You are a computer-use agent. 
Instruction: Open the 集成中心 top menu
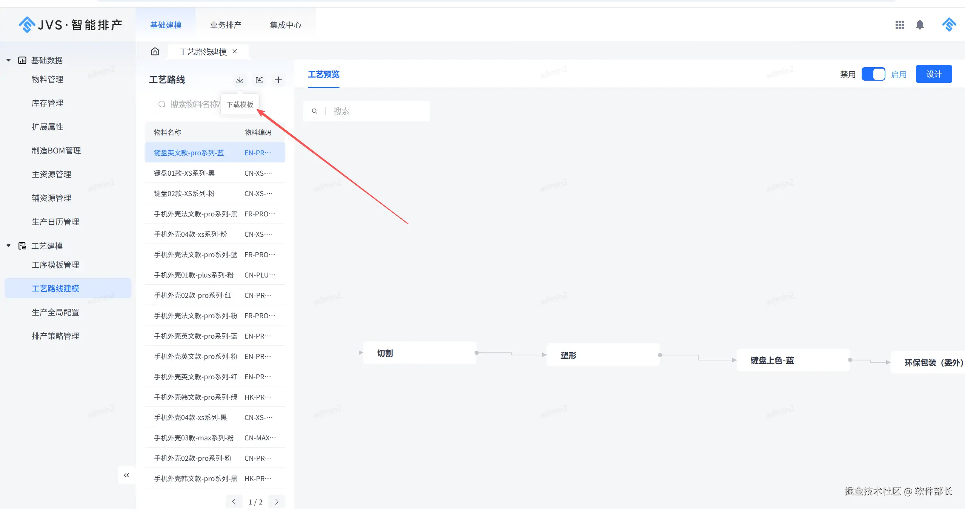[286, 25]
